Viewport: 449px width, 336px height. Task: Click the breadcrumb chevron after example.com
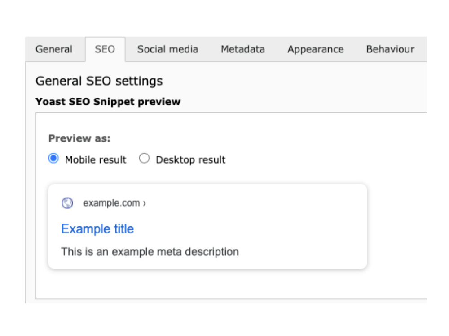(144, 203)
